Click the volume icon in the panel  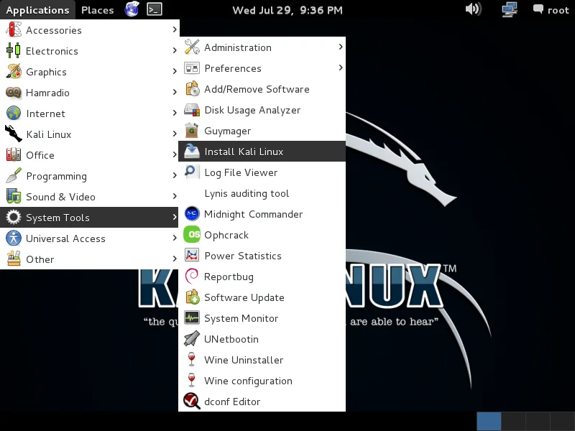coord(471,10)
